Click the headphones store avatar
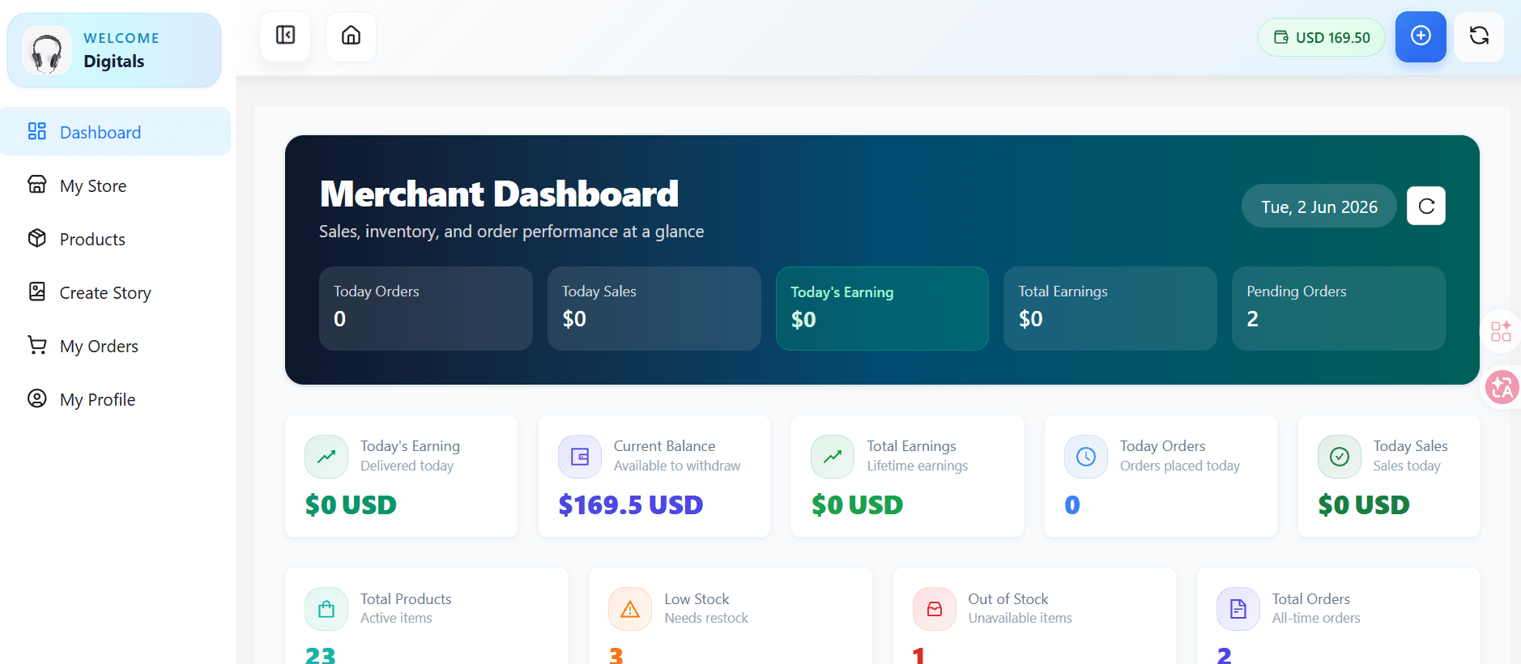 (x=46, y=50)
